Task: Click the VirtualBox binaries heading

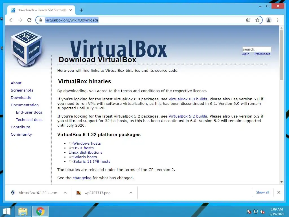Action: click(x=85, y=81)
